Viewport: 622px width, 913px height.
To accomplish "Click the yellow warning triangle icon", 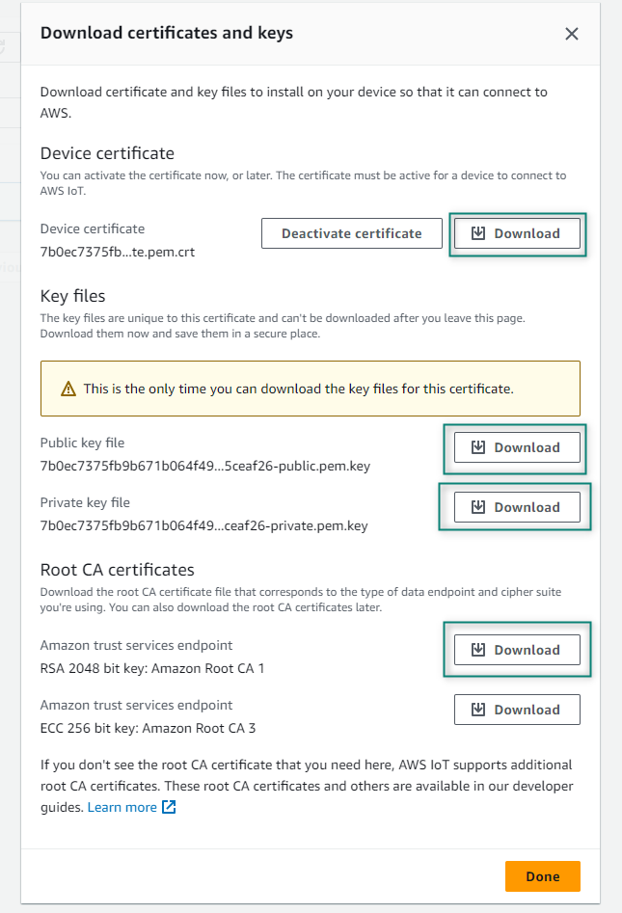I will (x=68, y=389).
